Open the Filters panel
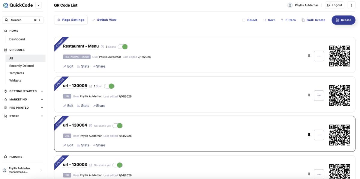 pyautogui.click(x=288, y=20)
